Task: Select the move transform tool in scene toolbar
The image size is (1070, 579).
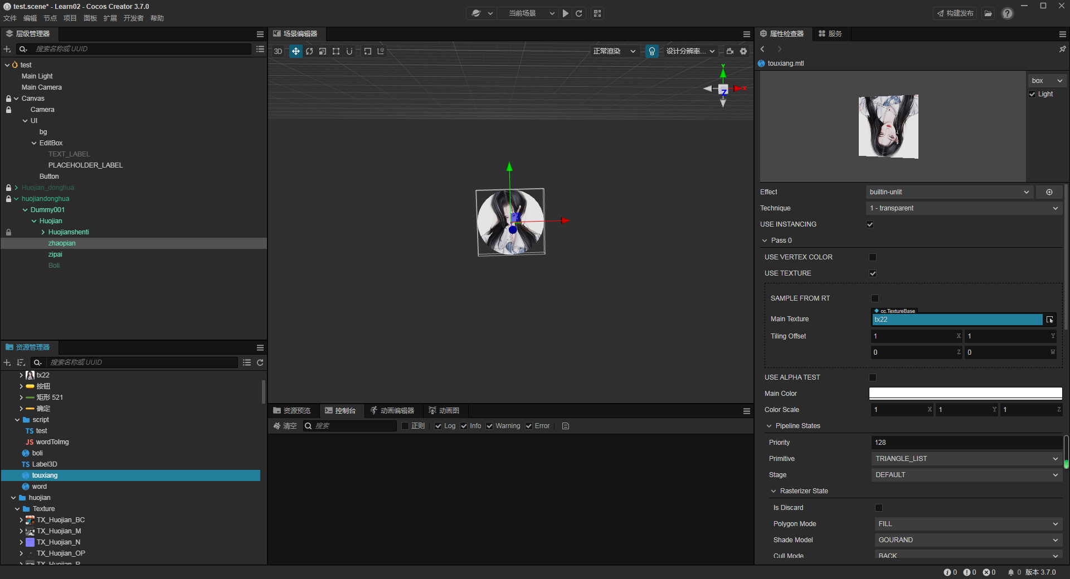Action: pyautogui.click(x=296, y=51)
